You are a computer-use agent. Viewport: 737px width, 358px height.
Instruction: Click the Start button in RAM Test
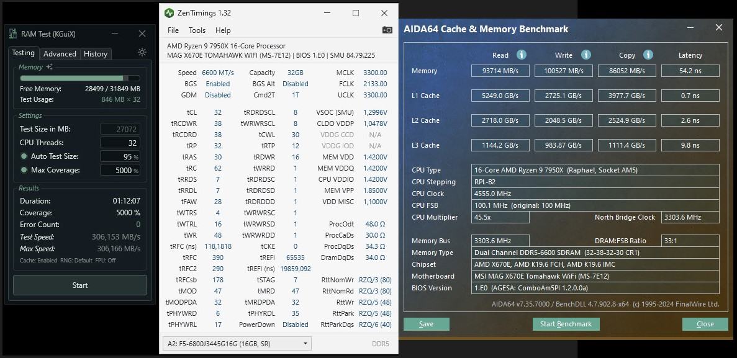tap(80, 285)
